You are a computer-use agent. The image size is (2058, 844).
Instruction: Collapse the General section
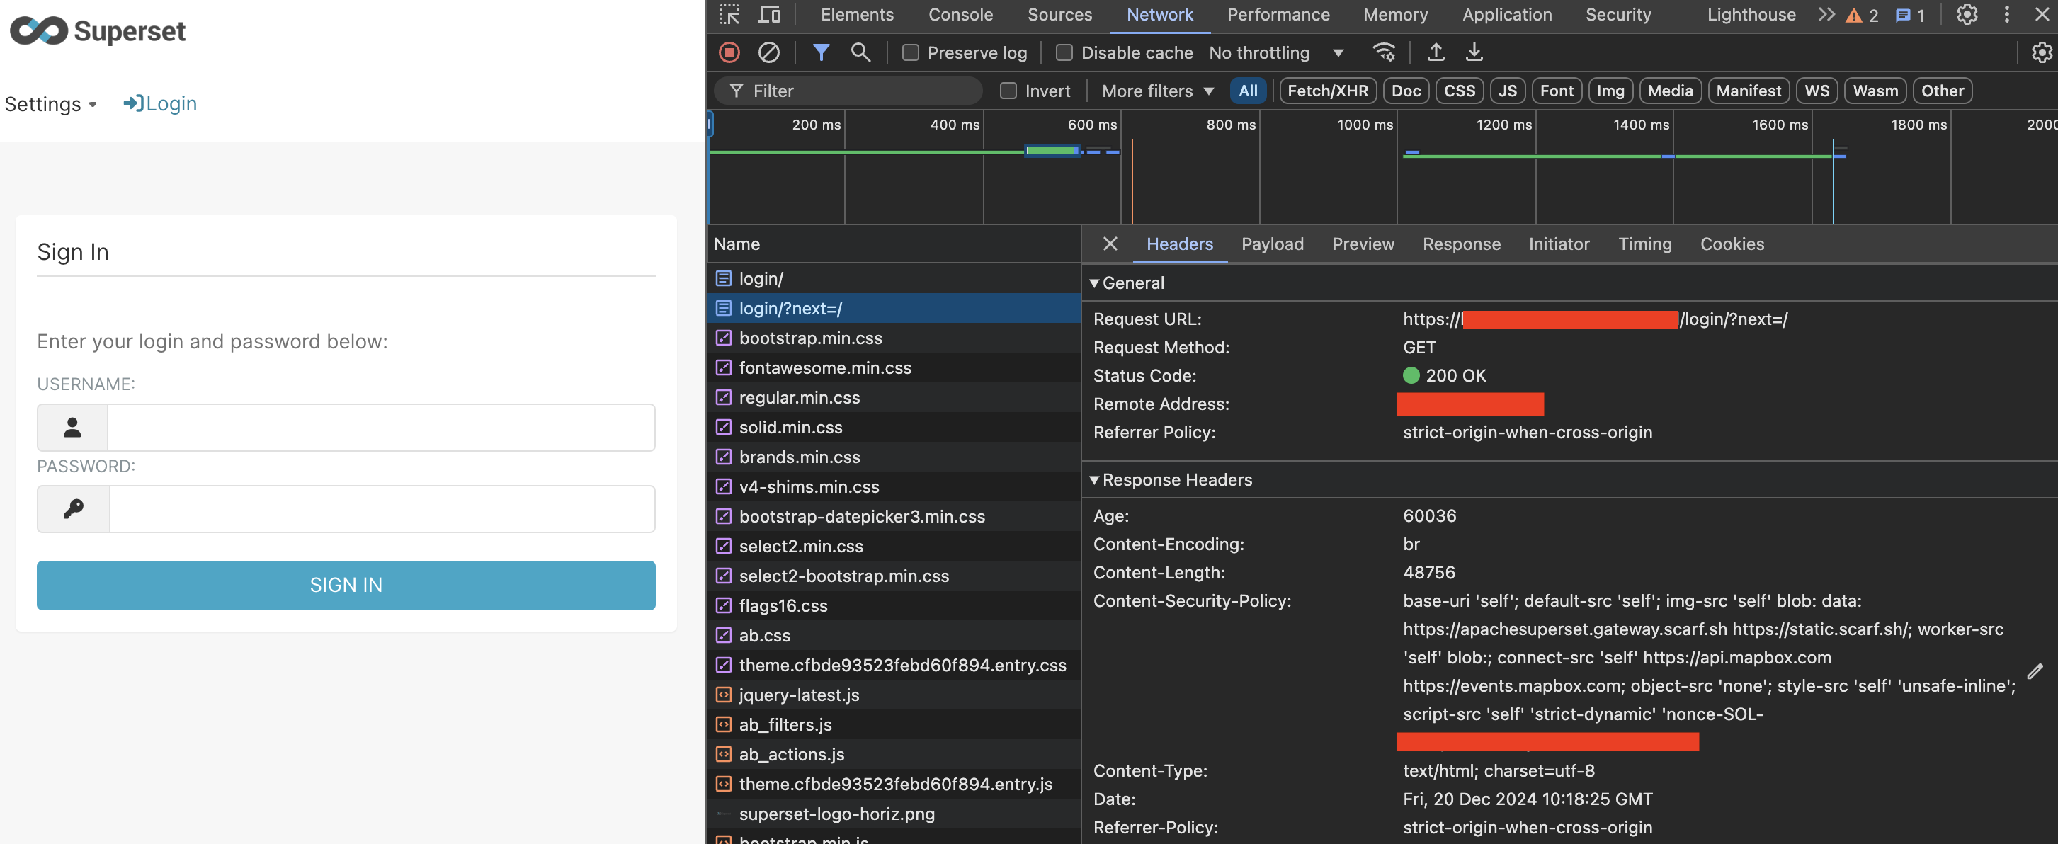[x=1127, y=283]
